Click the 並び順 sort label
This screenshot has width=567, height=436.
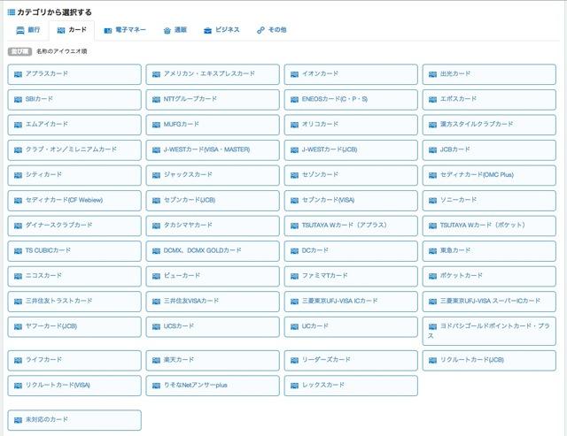(19, 51)
